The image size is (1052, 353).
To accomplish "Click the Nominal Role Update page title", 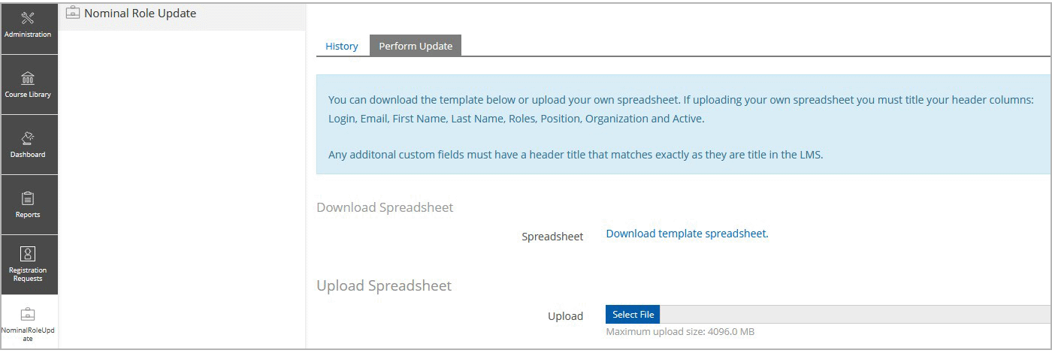I will 141,13.
